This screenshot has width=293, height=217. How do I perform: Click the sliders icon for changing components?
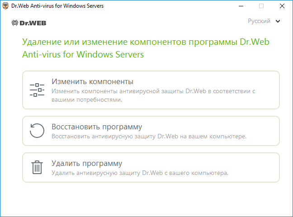click(37, 90)
